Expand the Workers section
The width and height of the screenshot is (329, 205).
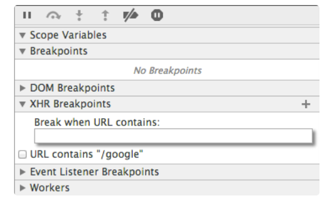(x=22, y=188)
